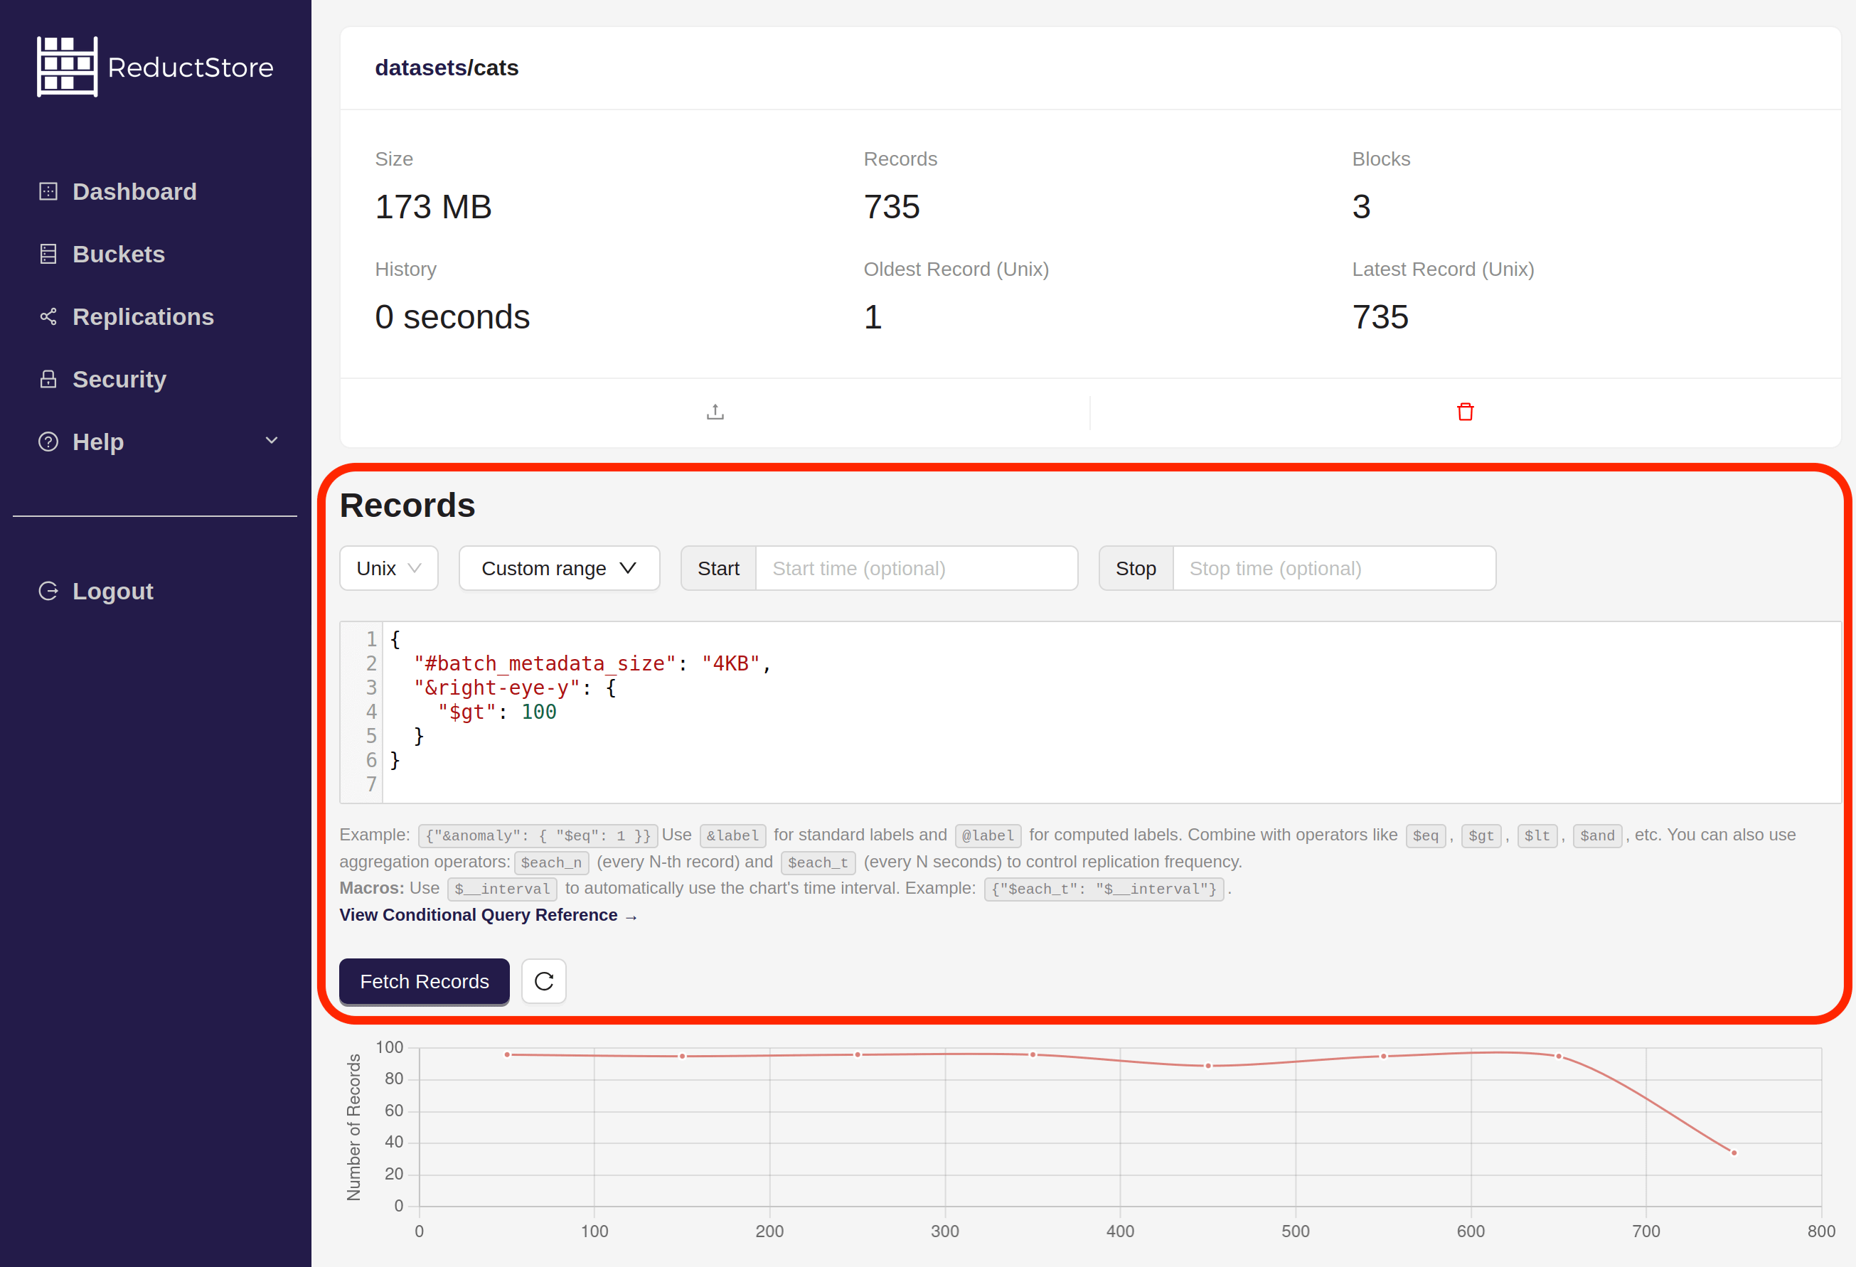Click the ReductStore logo
Image resolution: width=1856 pixels, height=1267 pixels.
tap(155, 66)
